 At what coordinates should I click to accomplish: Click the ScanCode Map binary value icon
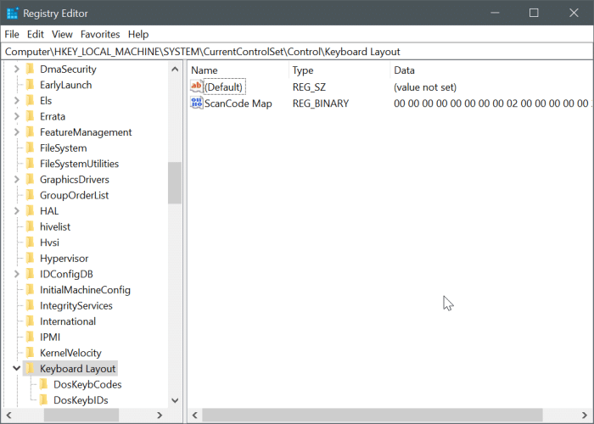197,103
